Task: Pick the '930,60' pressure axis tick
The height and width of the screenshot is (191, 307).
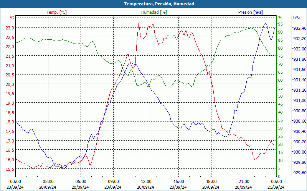Action: (x=299, y=121)
